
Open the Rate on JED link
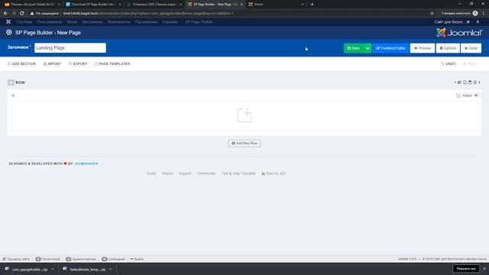coord(274,173)
